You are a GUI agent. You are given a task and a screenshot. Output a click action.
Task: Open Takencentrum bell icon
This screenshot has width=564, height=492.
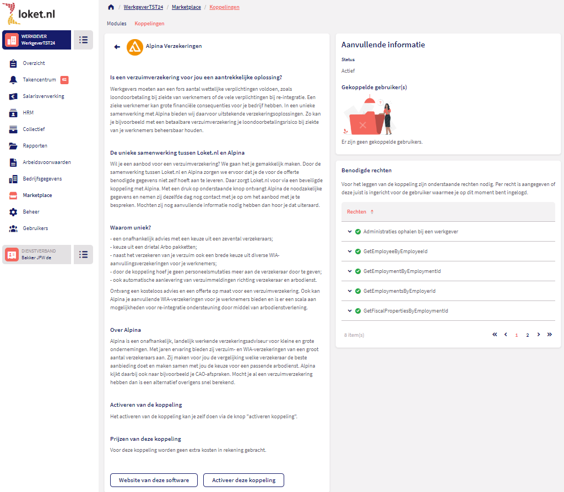[13, 80]
